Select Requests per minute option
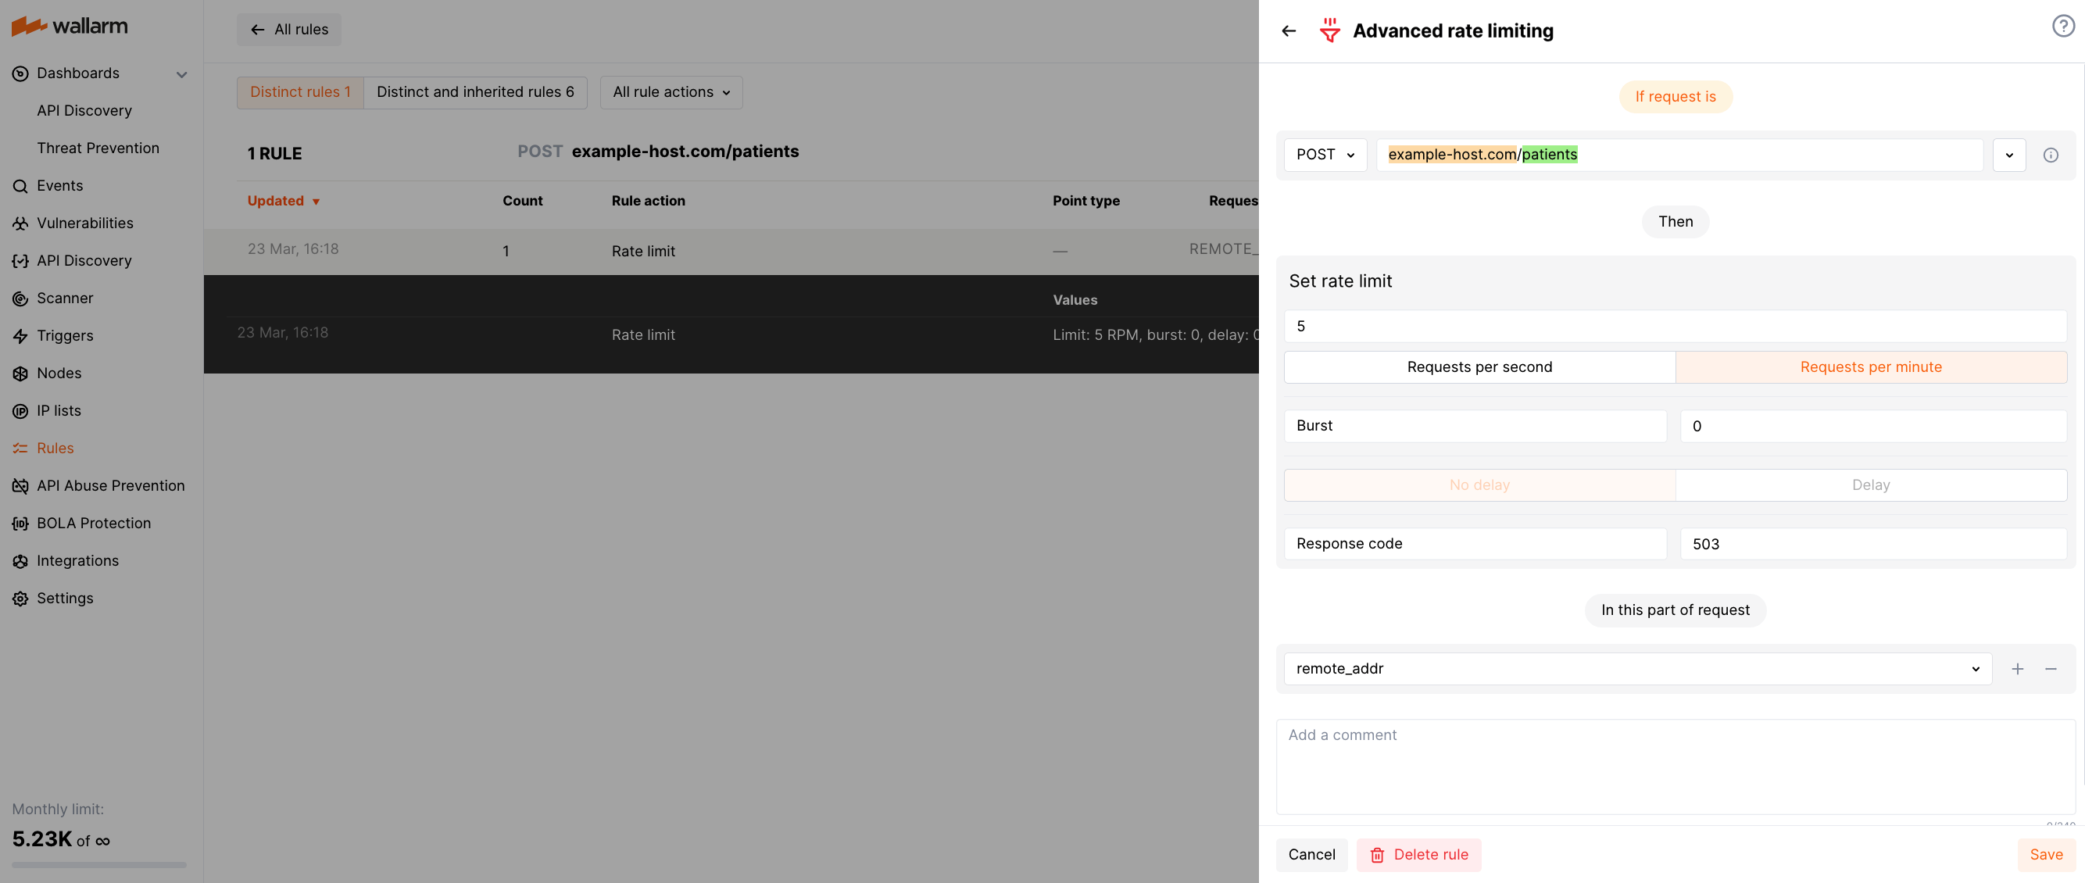2085x883 pixels. (1869, 367)
